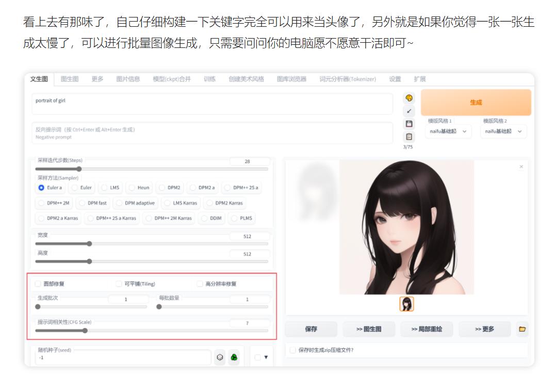Viewport: 556px width, 385px height.
Task: Select the DPM adaptive sampler
Action: pyautogui.click(x=136, y=203)
